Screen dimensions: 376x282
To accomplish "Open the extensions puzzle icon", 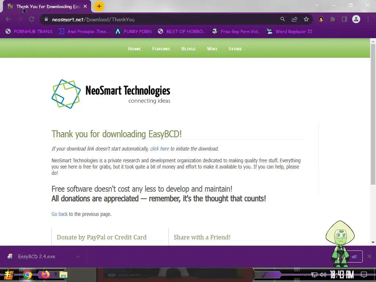I will pyautogui.click(x=333, y=19).
